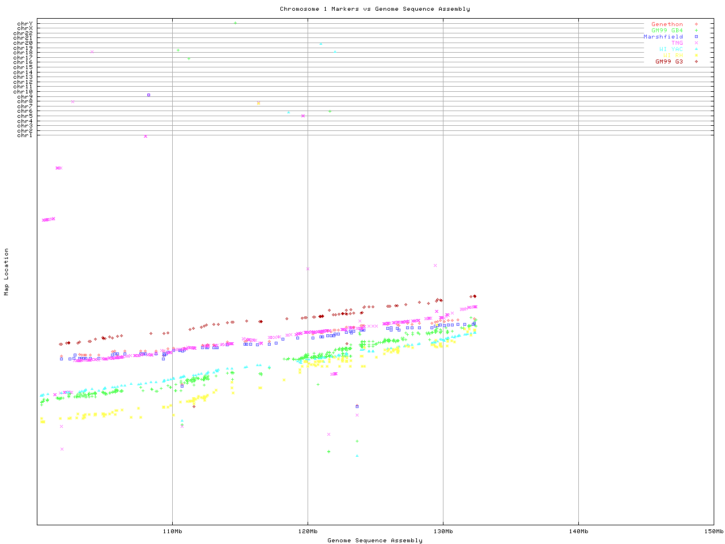This screenshot has height=544, width=725.
Task: Click the 120Mb x-axis tick label
Action: coord(308,532)
